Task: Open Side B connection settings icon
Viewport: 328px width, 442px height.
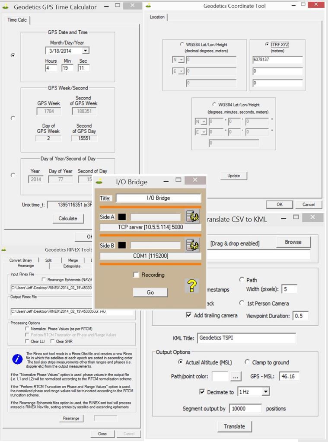Action: tap(192, 245)
